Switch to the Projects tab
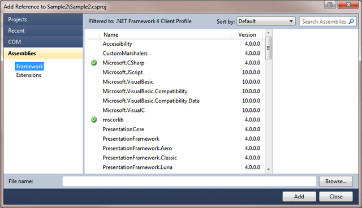This screenshot has width=362, height=208. [43, 19]
